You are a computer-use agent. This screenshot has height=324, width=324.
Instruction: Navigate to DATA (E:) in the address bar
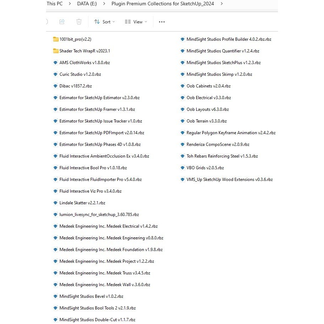click(x=87, y=4)
